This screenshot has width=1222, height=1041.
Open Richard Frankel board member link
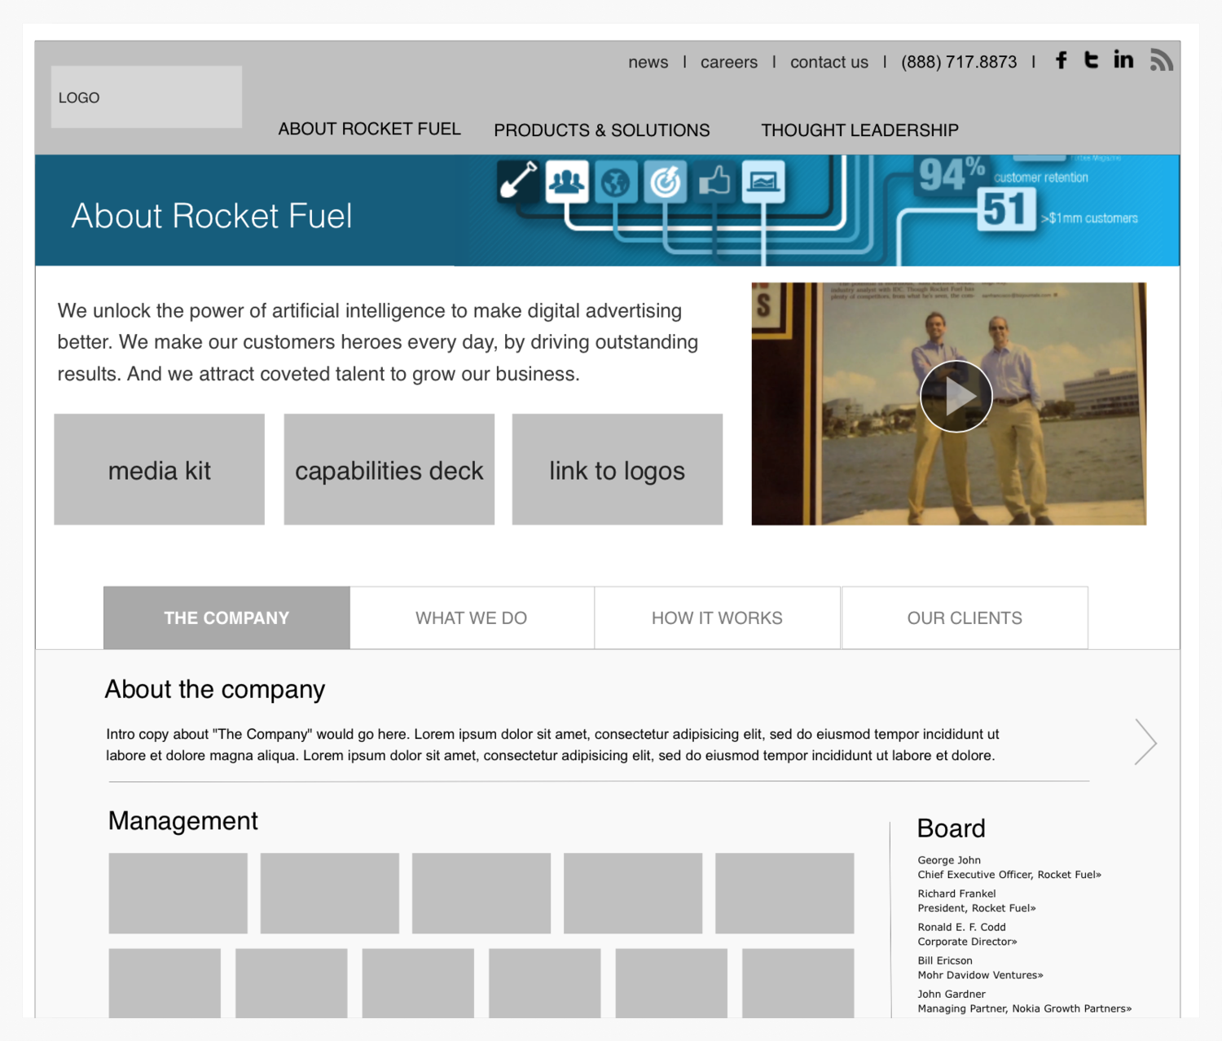point(977,901)
